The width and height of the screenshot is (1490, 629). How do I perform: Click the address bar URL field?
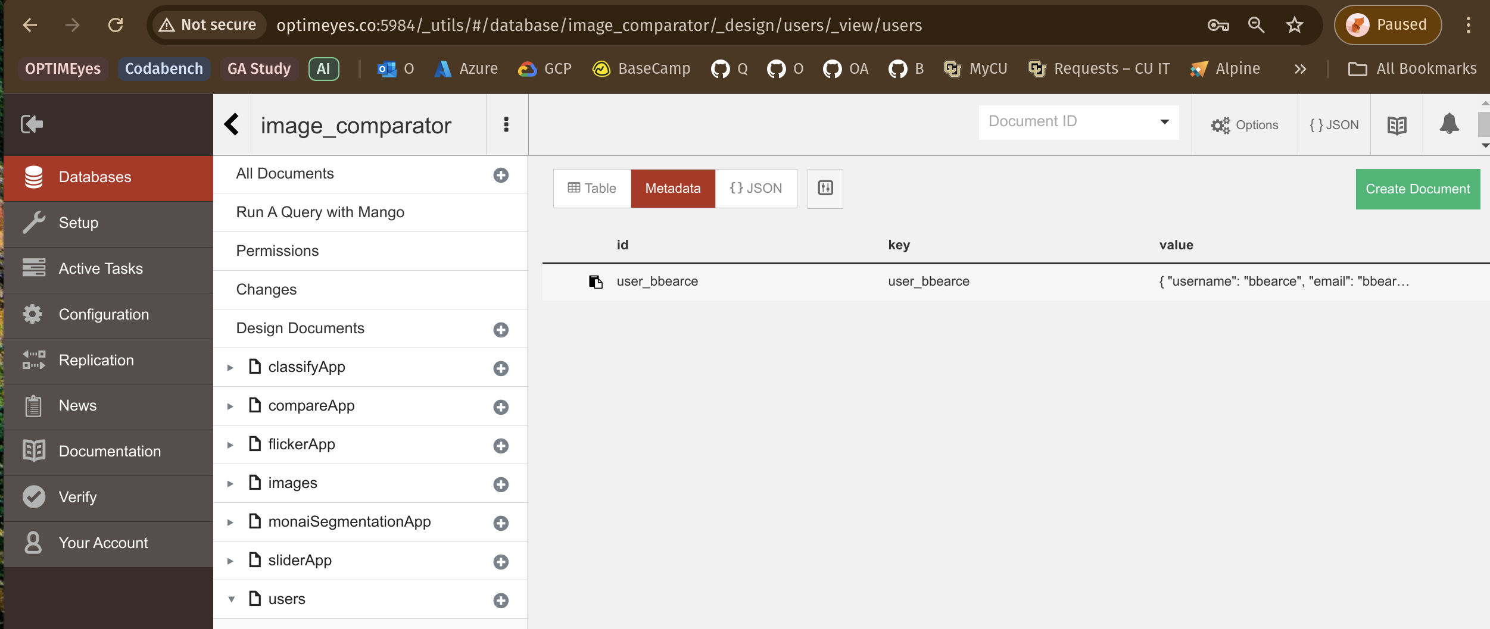tap(599, 25)
